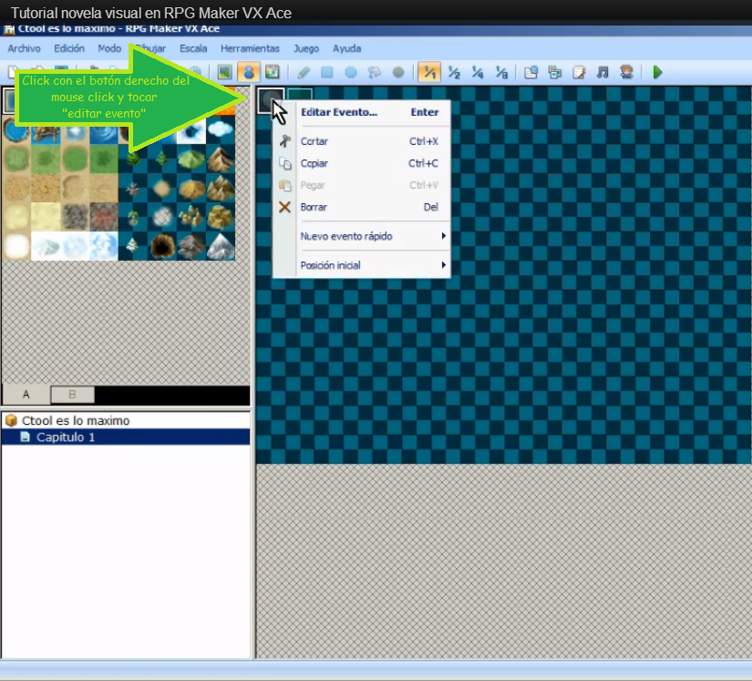
Task: Open the Herramientas menu
Action: tap(250, 48)
